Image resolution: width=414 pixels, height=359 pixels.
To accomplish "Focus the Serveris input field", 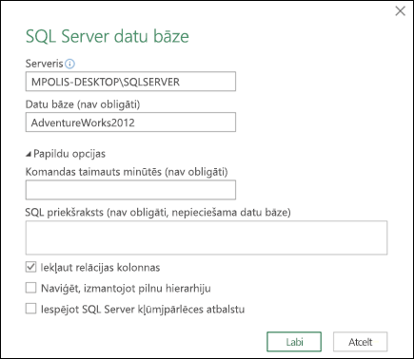I will point(130,82).
